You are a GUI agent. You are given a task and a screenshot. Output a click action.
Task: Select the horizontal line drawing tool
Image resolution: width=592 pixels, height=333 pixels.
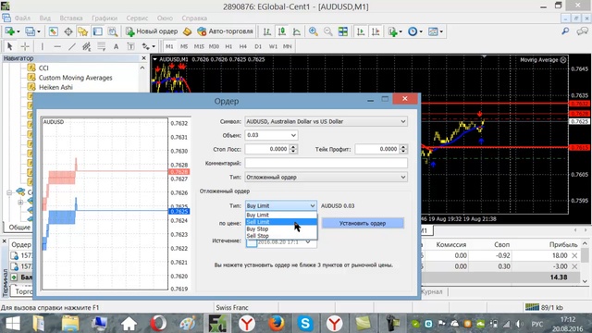click(x=57, y=46)
